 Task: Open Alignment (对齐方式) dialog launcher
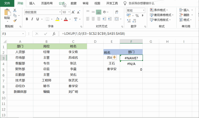[x=122, y=27]
